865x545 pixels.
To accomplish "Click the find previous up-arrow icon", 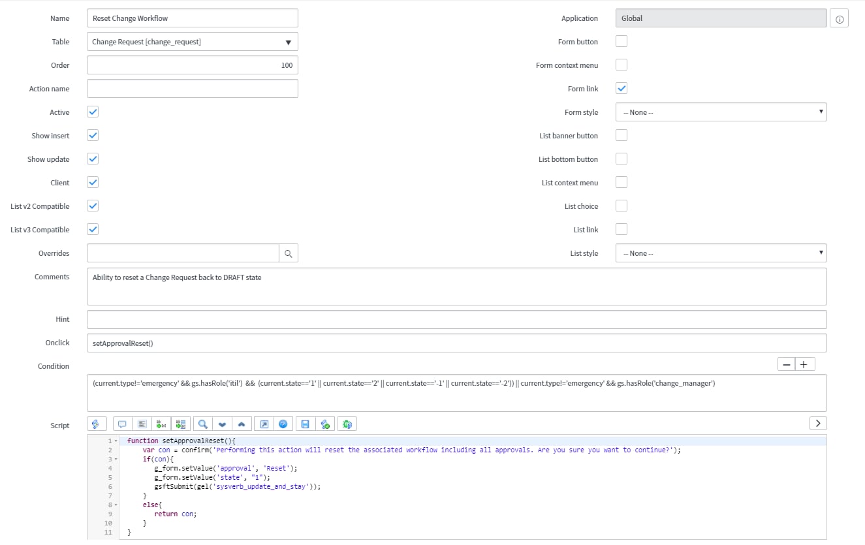I will click(x=242, y=424).
